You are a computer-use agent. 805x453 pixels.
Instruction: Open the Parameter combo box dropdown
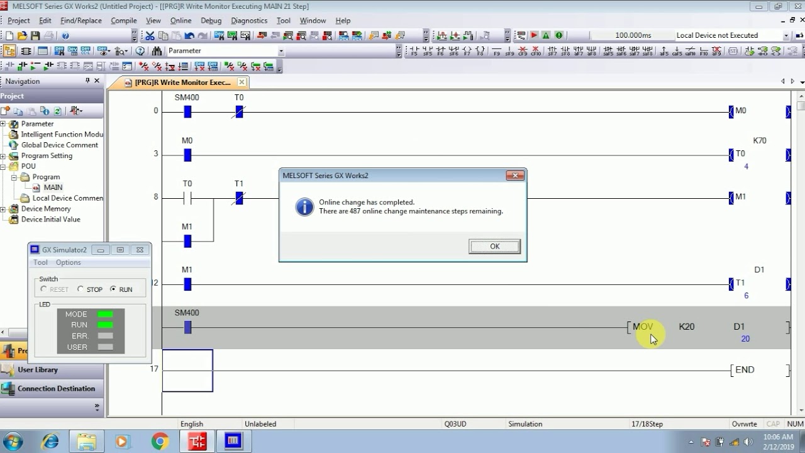pos(280,51)
